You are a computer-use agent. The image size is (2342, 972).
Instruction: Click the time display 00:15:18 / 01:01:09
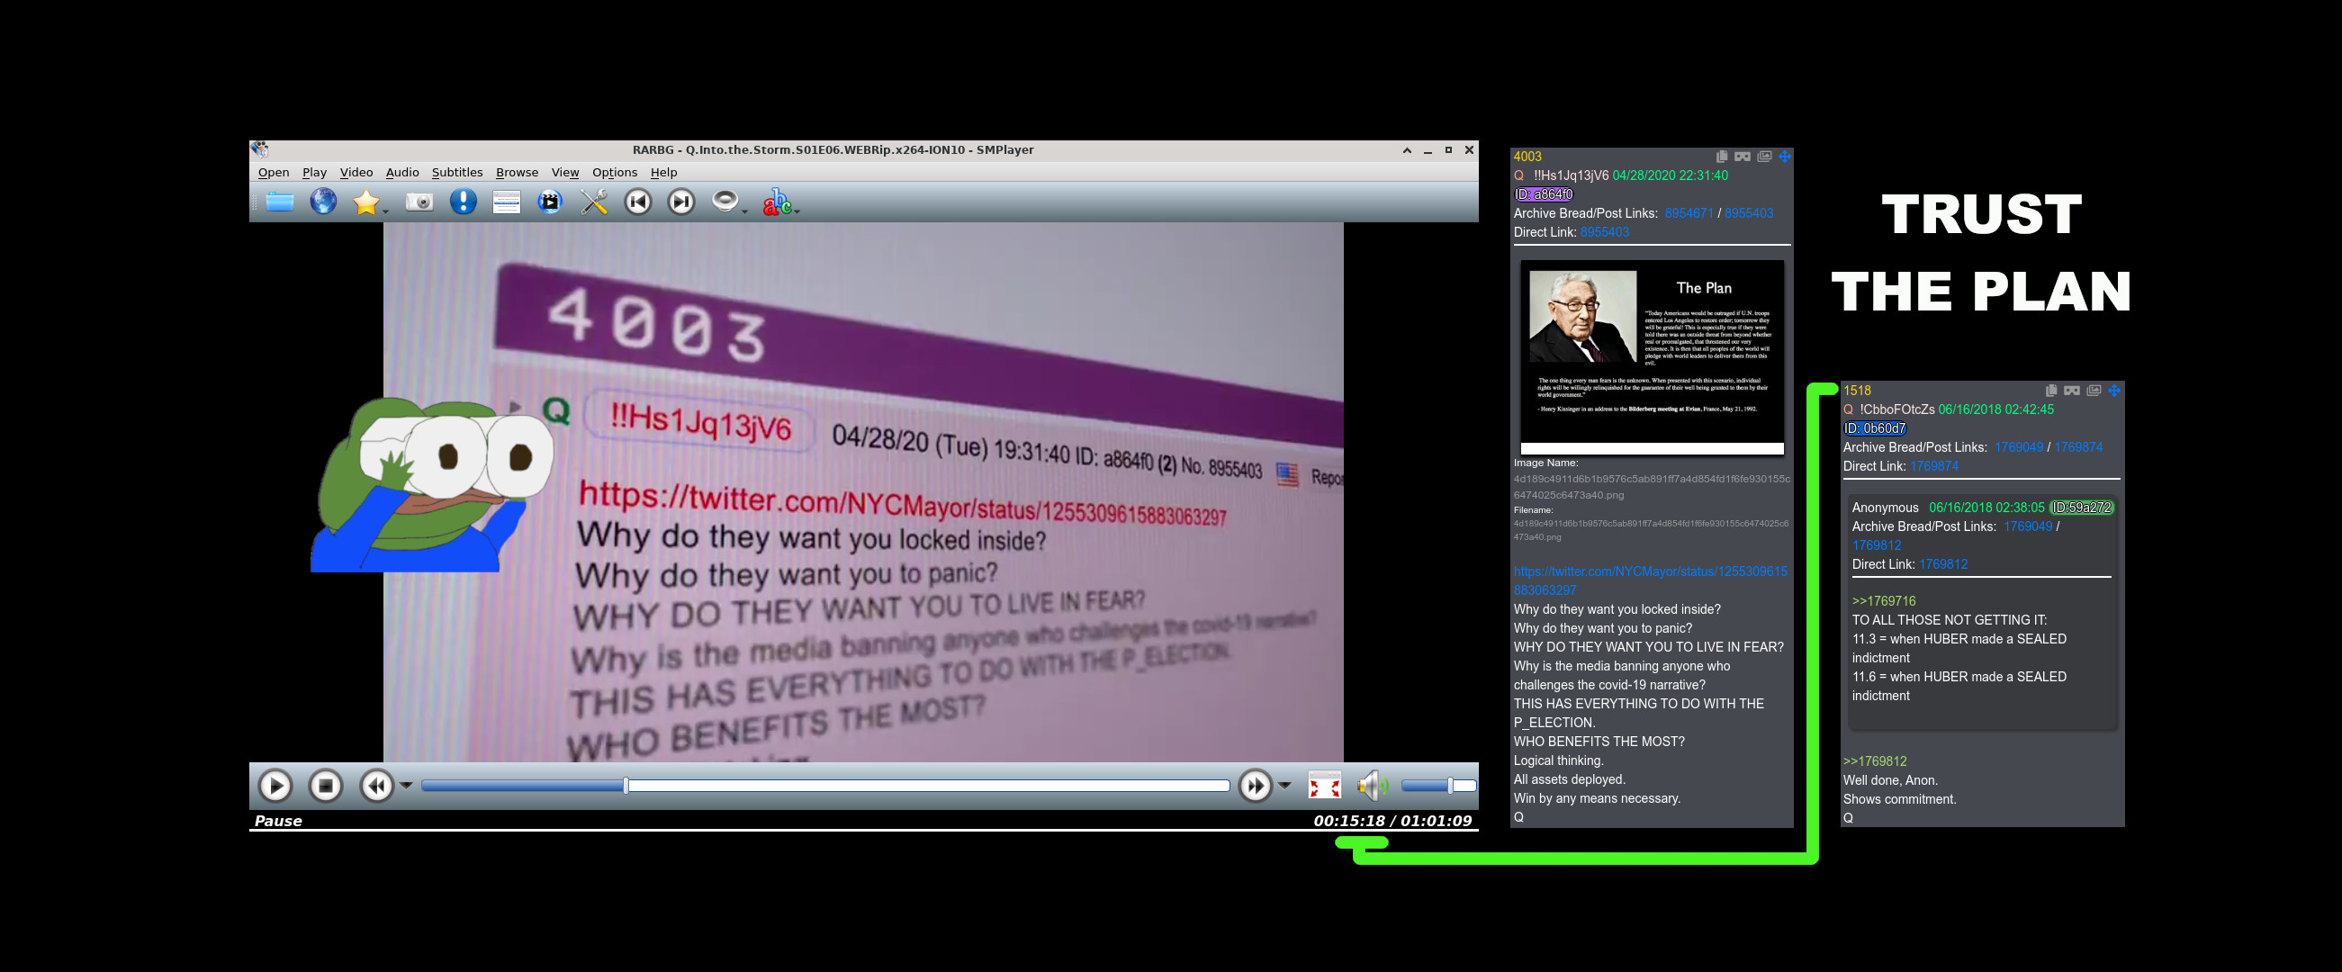tap(1392, 821)
